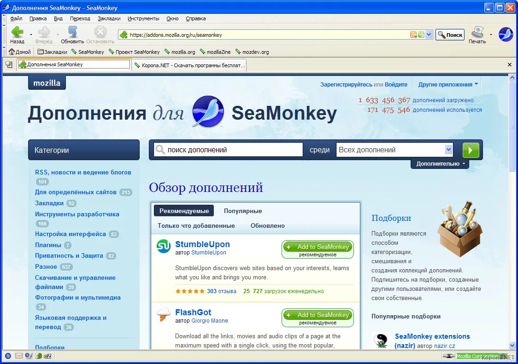Open the Приватность и Защита category
The image size is (518, 364).
(x=69, y=255)
